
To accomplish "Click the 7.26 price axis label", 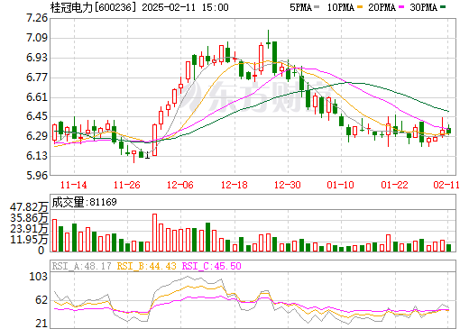I will click(37, 18).
